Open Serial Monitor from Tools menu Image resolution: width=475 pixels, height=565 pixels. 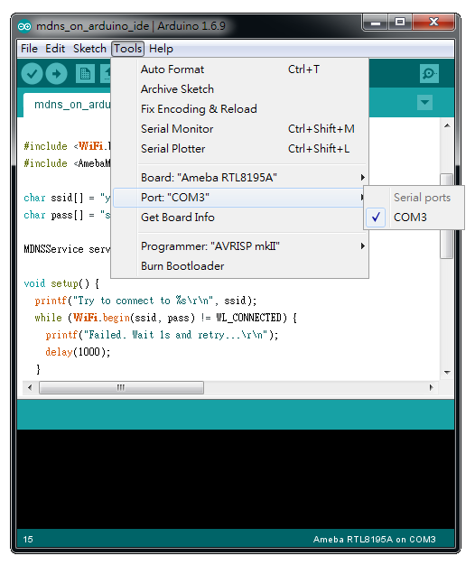point(240,129)
